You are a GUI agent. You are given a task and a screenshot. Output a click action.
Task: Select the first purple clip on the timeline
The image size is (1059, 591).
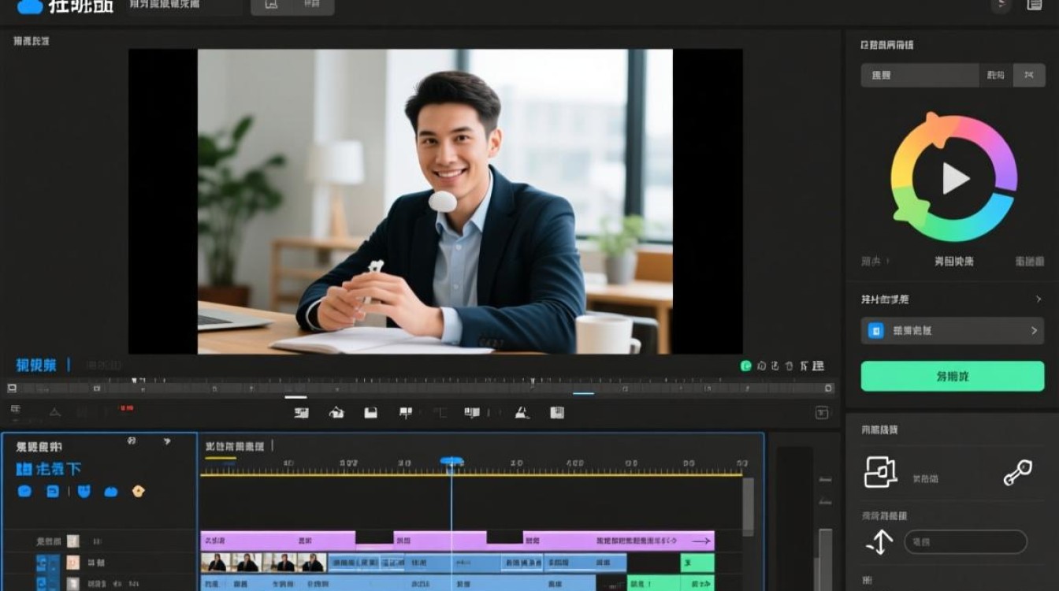pos(277,541)
